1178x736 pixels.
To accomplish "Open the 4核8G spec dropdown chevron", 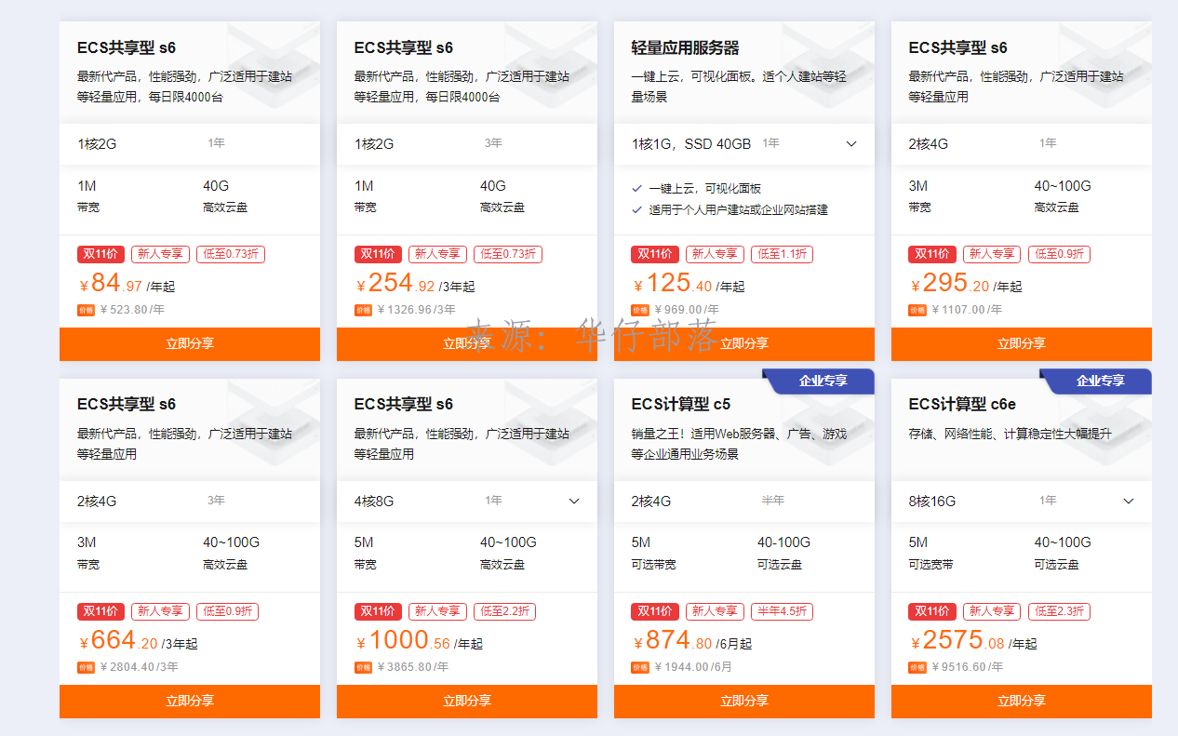I will pos(574,502).
